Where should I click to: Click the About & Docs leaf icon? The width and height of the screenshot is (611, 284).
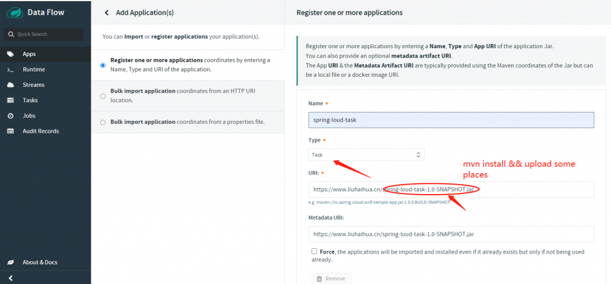[x=11, y=263]
